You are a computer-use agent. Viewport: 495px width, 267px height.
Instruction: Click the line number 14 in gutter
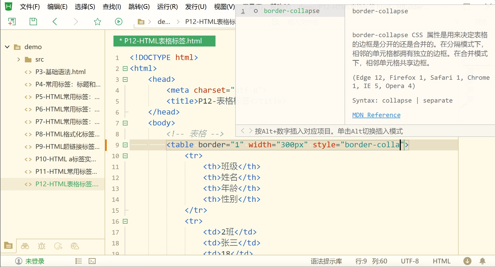(115, 199)
